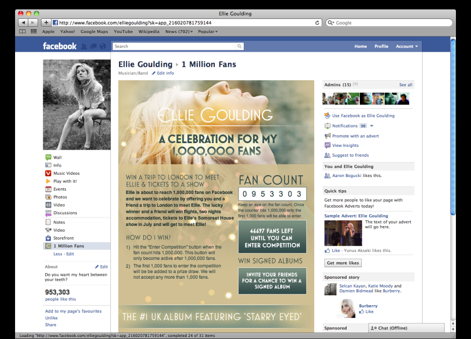Click the scrollbar down arrow
Image resolution: width=471 pixels, height=339 pixels.
tap(453, 330)
